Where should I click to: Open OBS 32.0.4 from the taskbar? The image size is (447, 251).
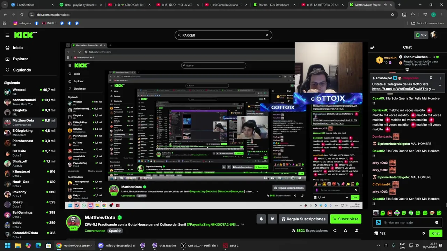[x=199, y=245]
